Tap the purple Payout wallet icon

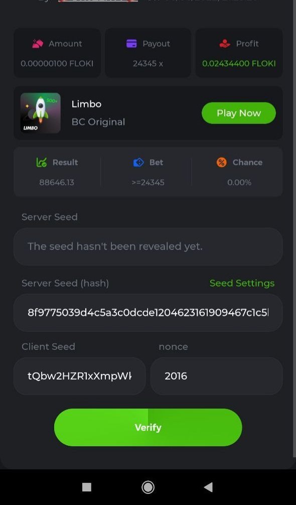tap(131, 44)
